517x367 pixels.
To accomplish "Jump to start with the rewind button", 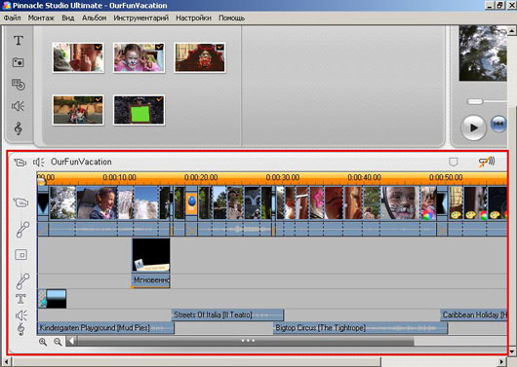I will 498,124.
